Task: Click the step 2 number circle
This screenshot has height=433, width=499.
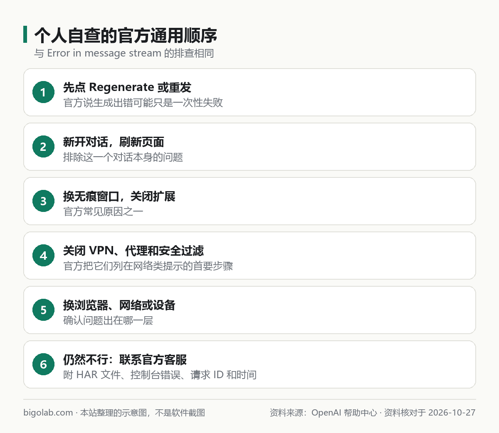Action: click(43, 147)
